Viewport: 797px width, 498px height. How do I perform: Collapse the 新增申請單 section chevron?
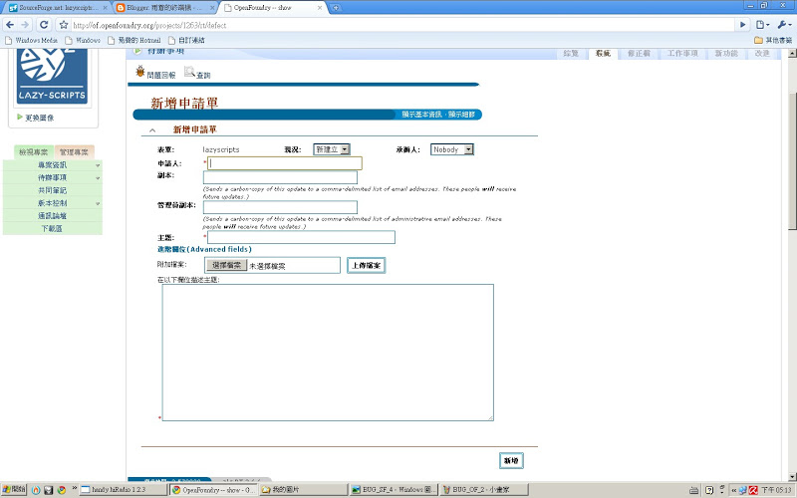pos(152,130)
